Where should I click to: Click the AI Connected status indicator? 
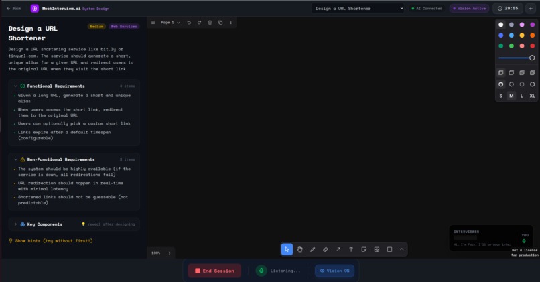427,9
